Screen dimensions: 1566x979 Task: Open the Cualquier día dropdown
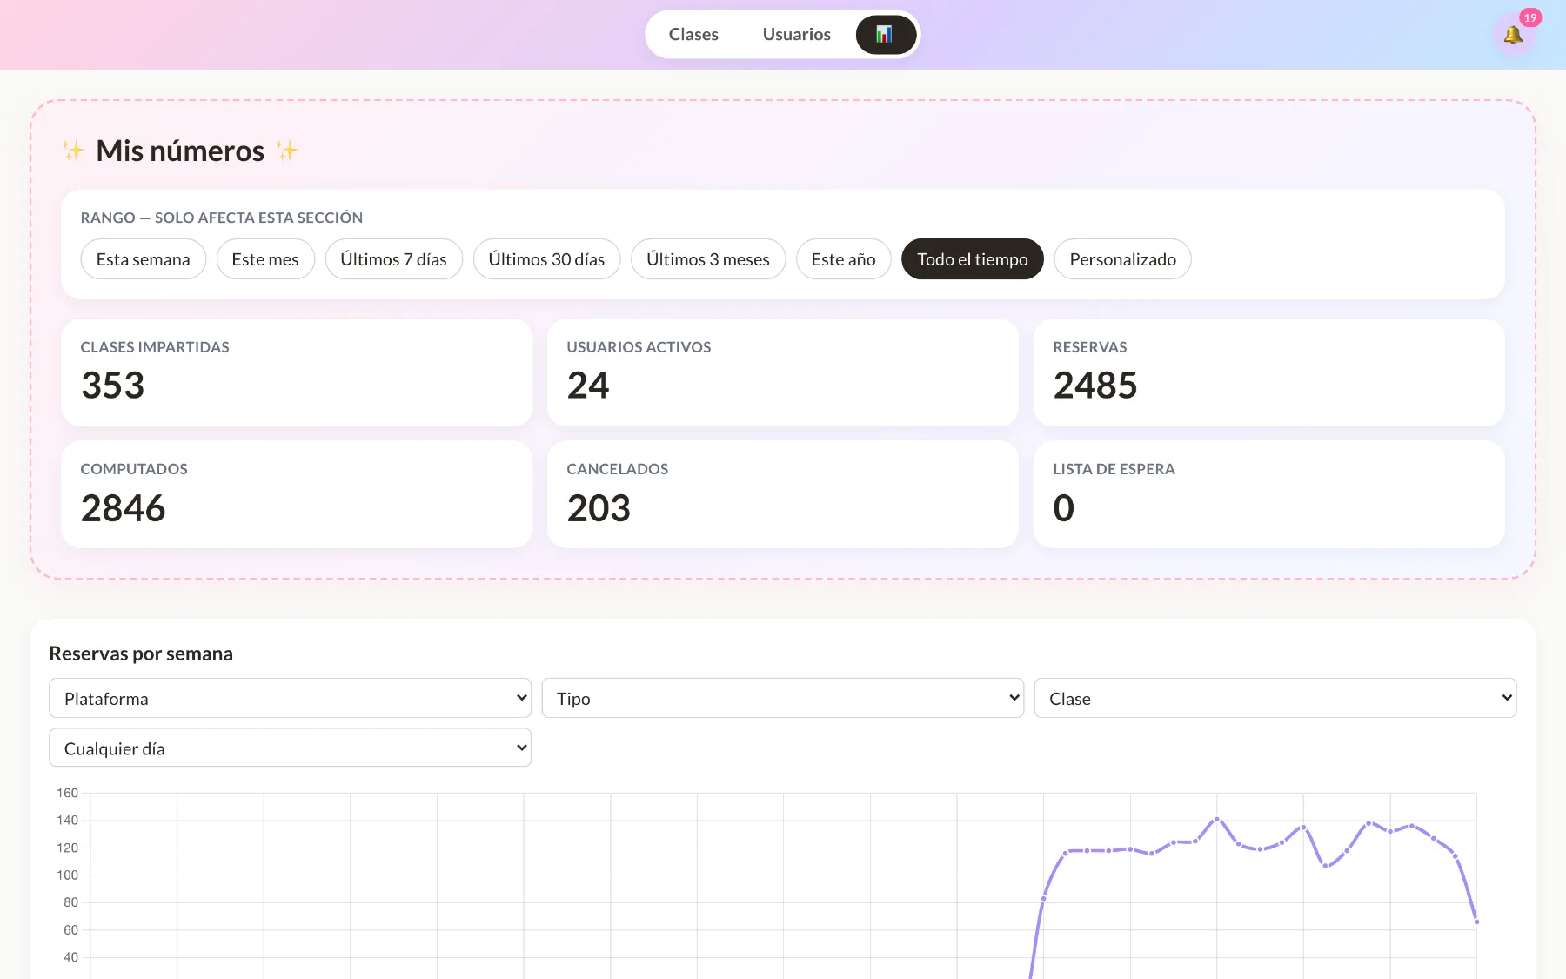(x=291, y=748)
